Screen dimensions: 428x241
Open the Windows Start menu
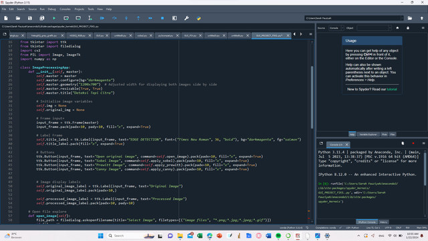click(100, 236)
